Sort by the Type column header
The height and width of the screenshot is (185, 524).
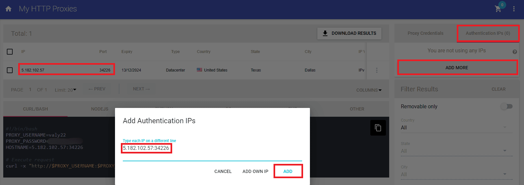(175, 52)
